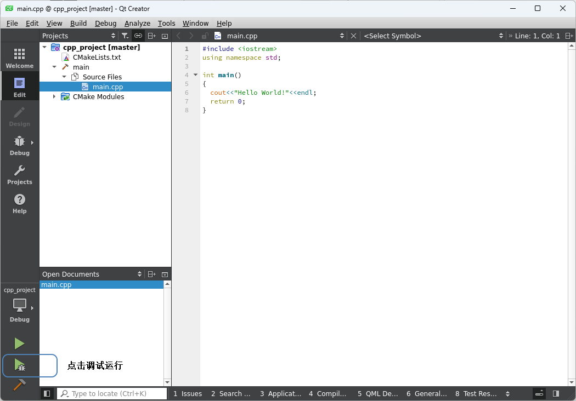Viewport: 576px width, 401px height.
Task: Start debugging with bug-arrow button
Action: pos(19,365)
